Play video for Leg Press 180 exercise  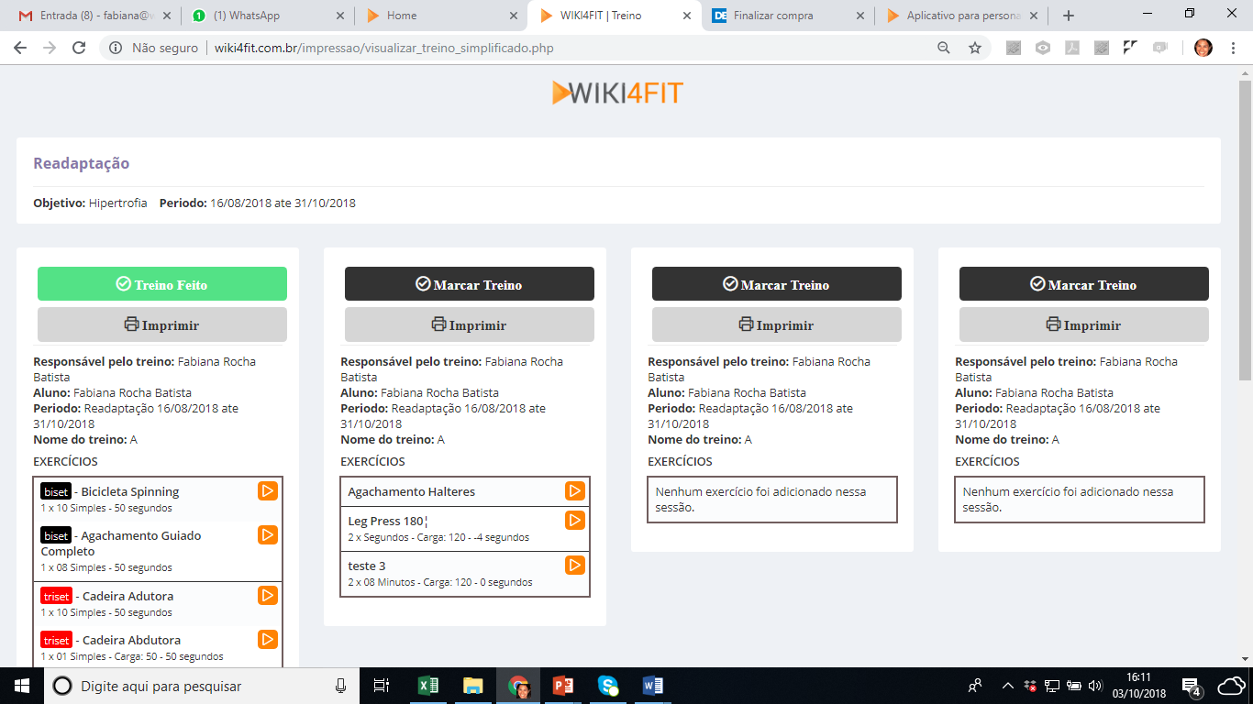pos(575,520)
